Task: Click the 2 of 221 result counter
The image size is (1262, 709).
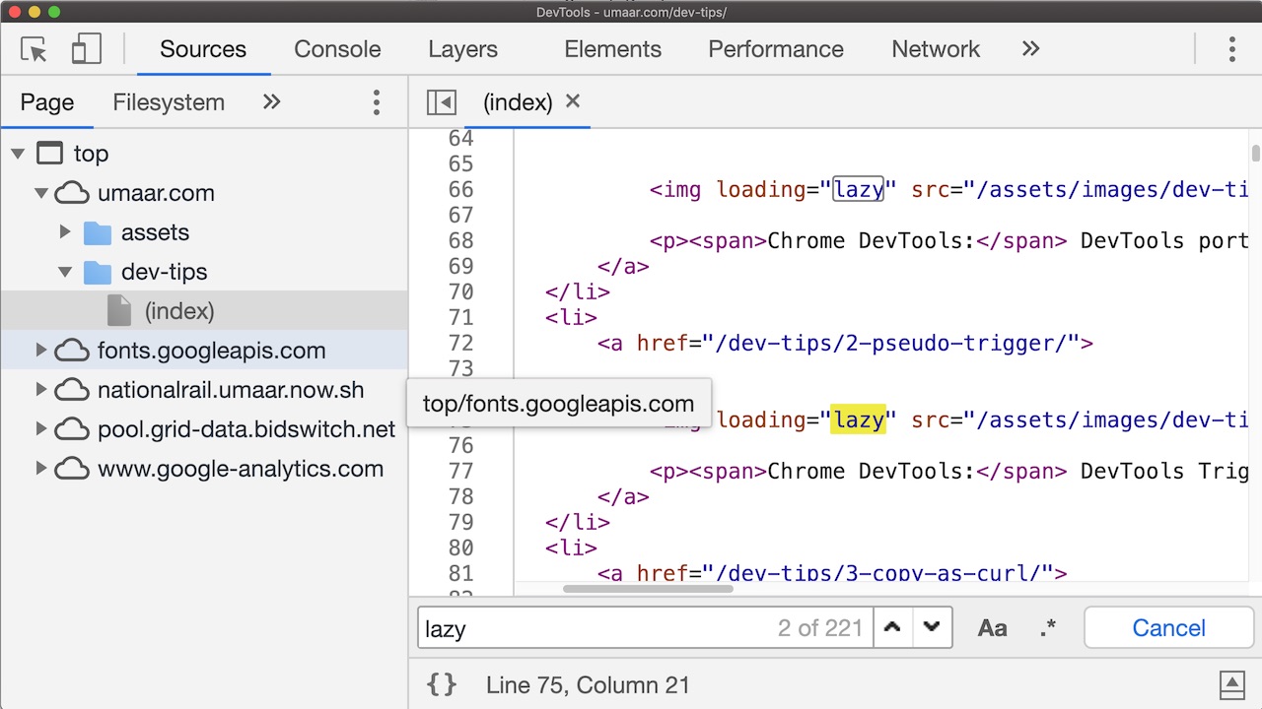Action: (x=820, y=628)
